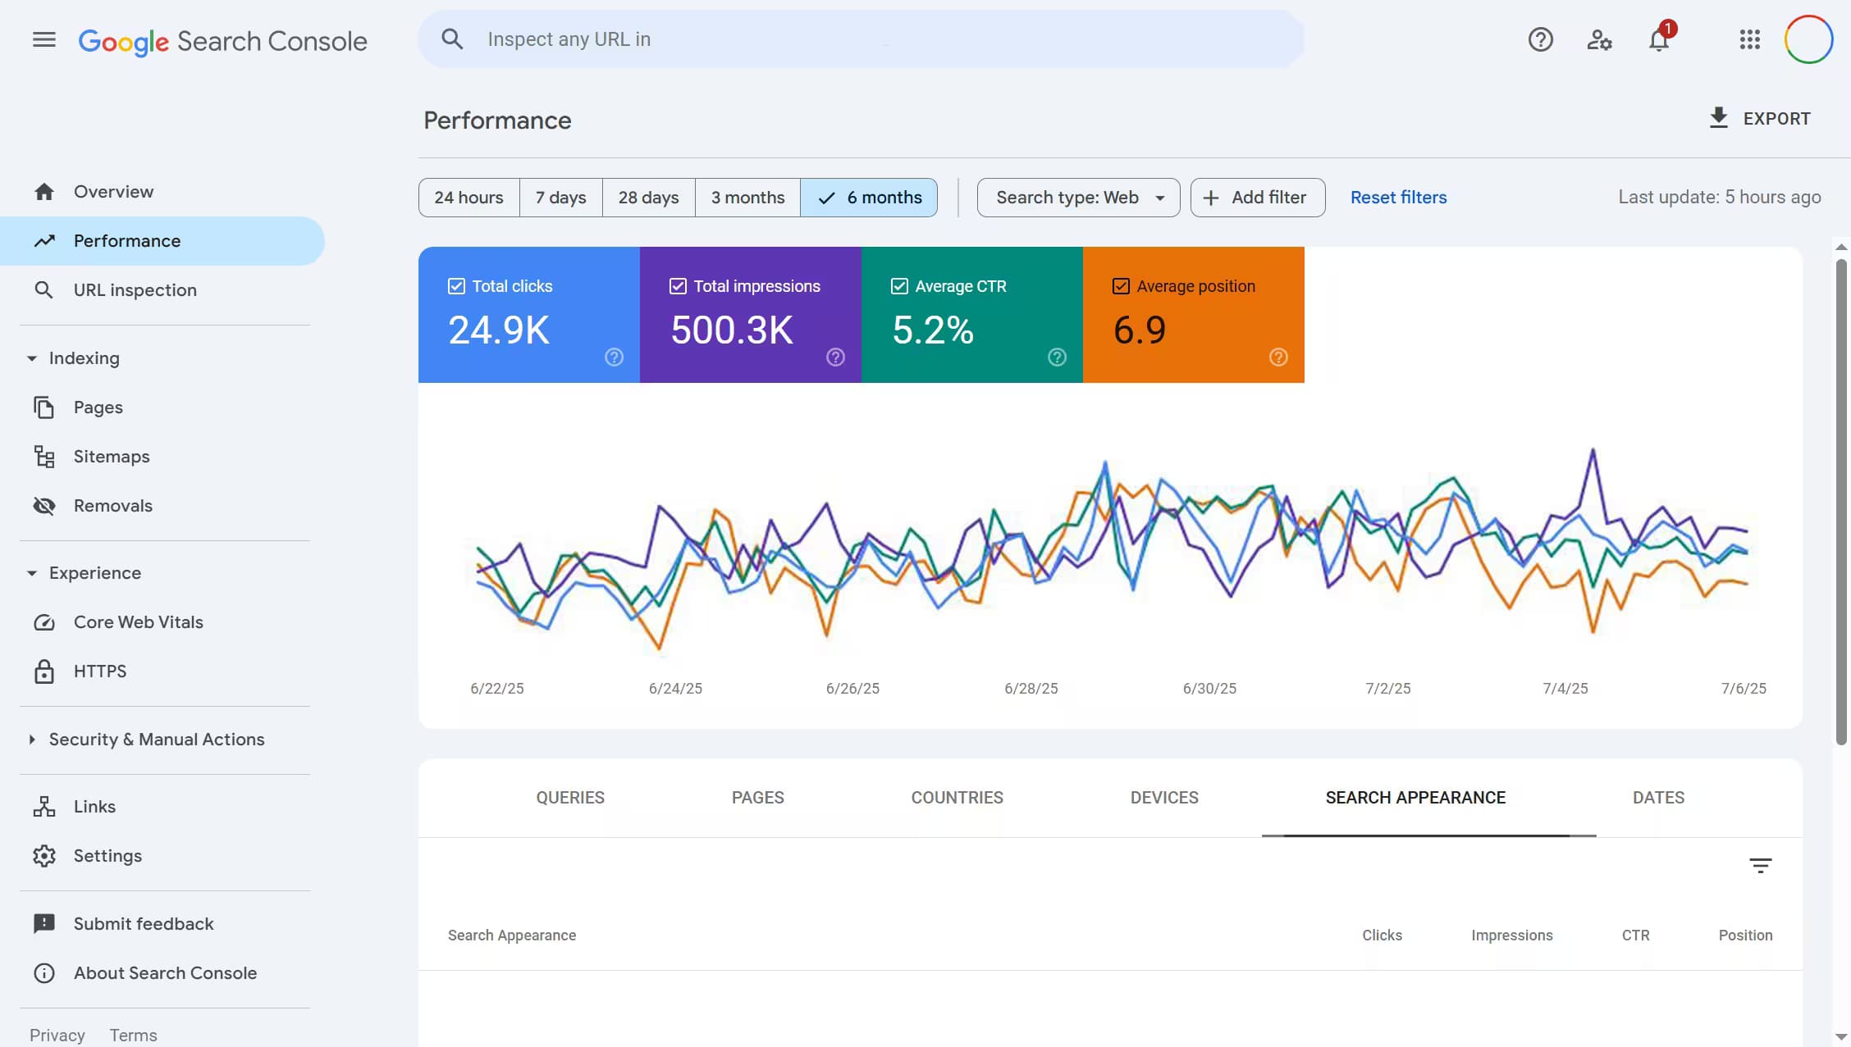Toggle the Average CTR checkbox
1851x1047 pixels.
(899, 286)
